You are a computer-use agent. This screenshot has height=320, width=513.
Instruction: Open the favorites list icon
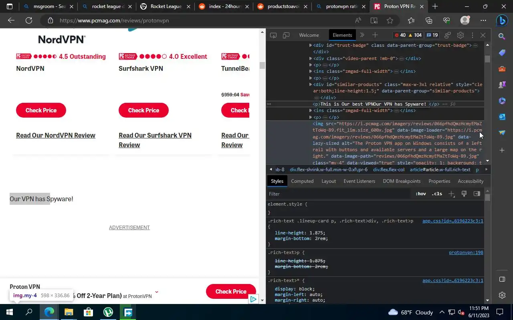[411, 20]
